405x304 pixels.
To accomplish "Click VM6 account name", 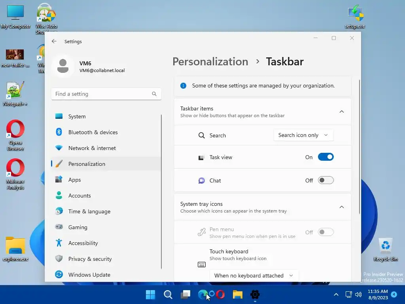I will [85, 63].
